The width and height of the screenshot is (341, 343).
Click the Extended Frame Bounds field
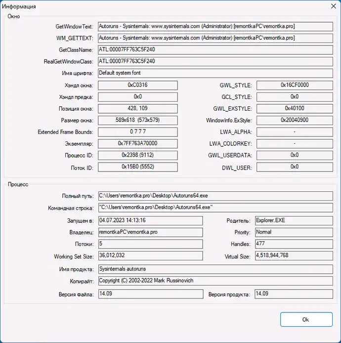[137, 132]
